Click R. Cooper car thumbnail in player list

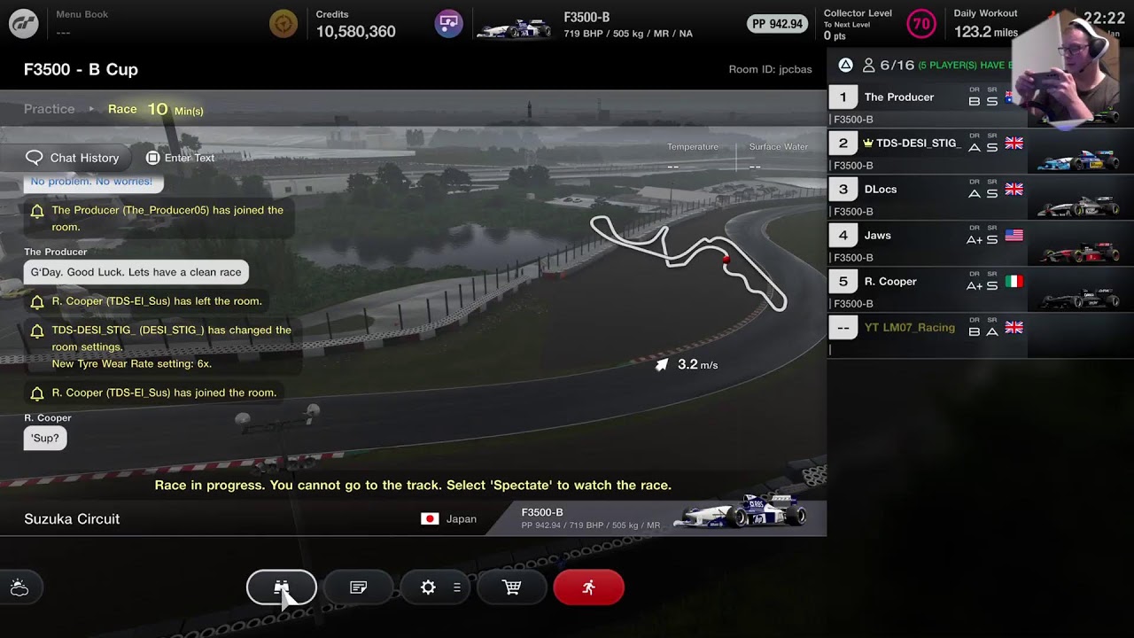point(1077,299)
